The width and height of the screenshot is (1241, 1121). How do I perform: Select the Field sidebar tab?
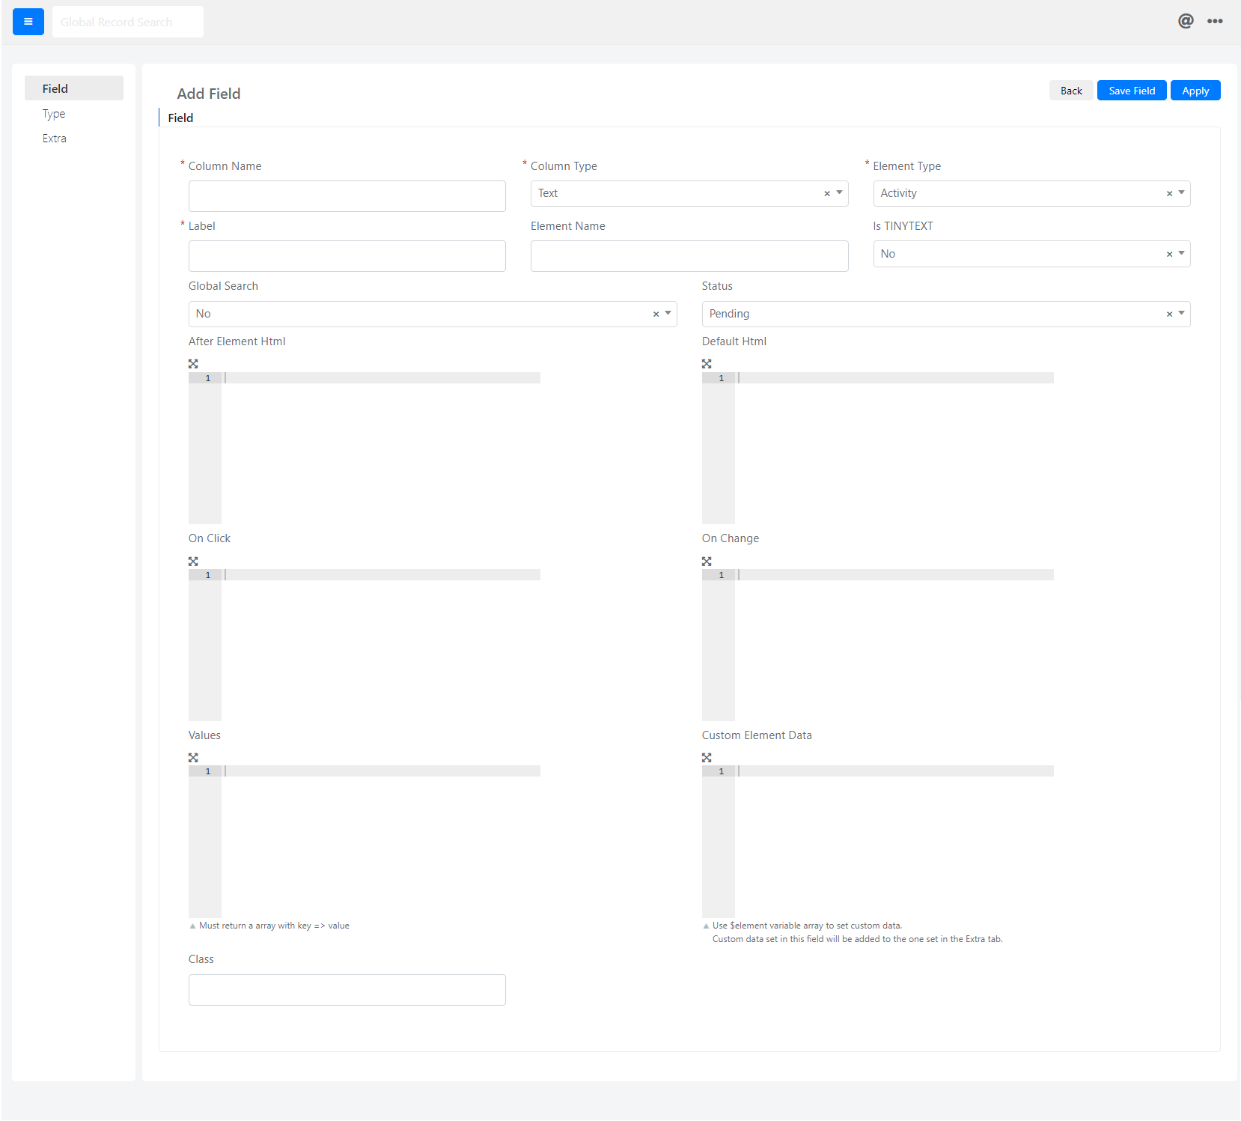[x=74, y=88]
